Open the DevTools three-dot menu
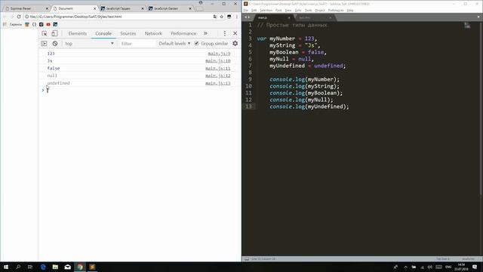Screen dimensions: 483x272 click(225, 33)
